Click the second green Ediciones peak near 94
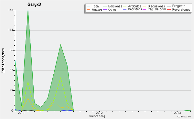194x119 pixels. [60, 45]
